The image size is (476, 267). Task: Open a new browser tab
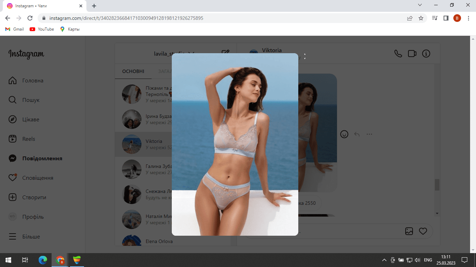point(94,6)
